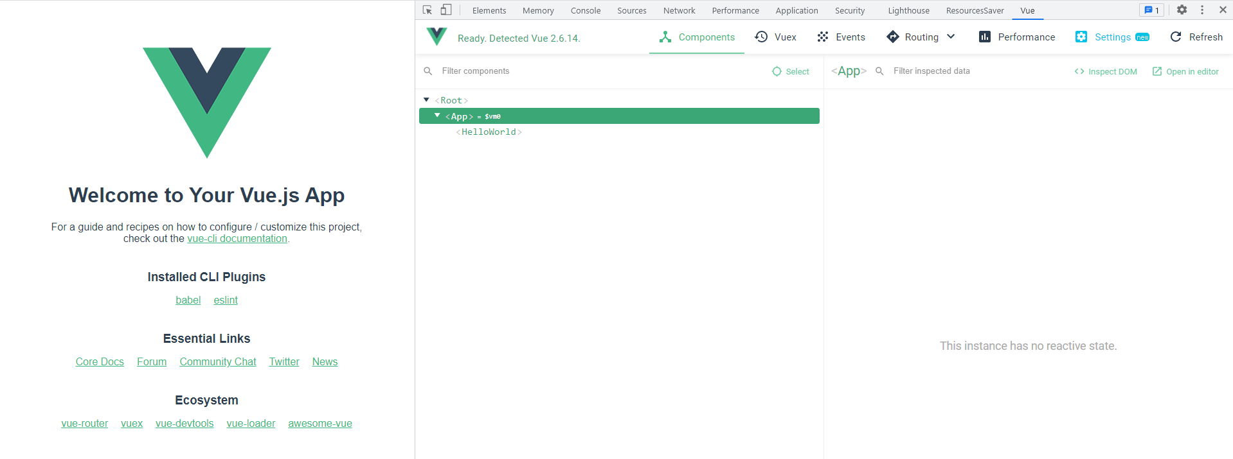Switch to the Network tab

coord(679,10)
